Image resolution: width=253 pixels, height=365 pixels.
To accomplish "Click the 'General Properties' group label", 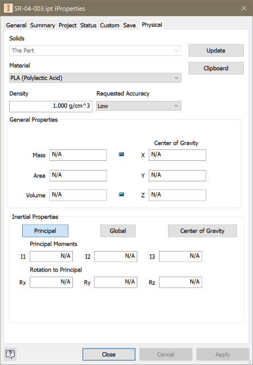I will (34, 120).
